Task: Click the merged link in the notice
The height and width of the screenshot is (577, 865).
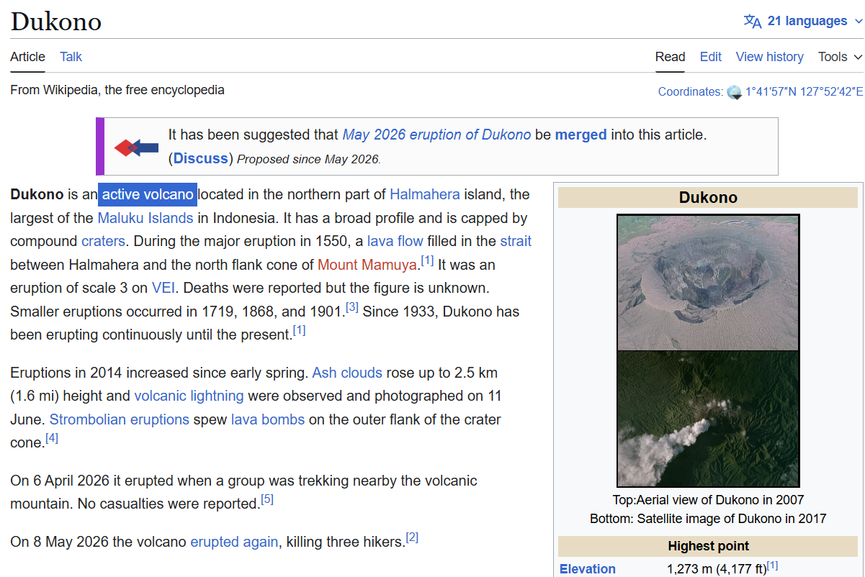Action: point(581,135)
